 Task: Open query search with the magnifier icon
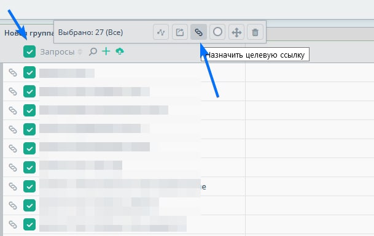(93, 51)
